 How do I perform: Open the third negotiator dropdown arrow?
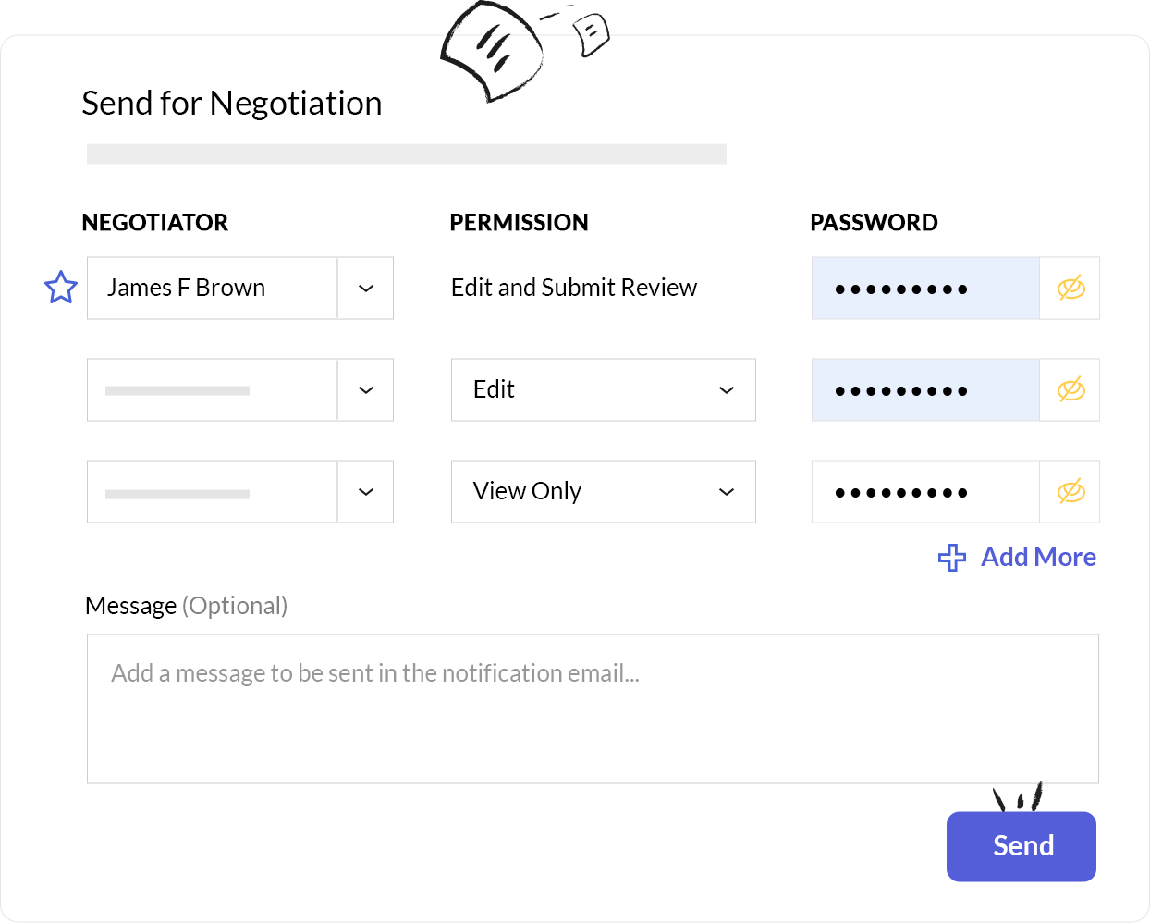(366, 492)
